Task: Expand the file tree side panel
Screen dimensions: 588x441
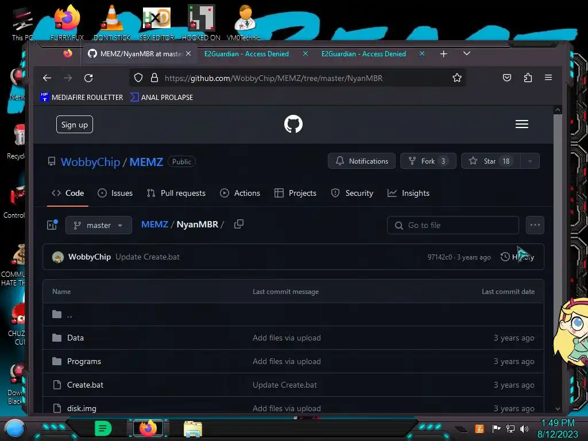Action: point(52,225)
